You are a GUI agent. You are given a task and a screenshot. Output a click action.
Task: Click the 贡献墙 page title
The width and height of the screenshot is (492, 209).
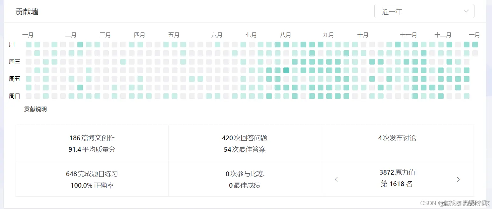(27, 12)
